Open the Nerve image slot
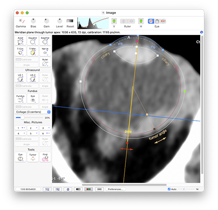Screen dimensions: 218x210 (45, 51)
